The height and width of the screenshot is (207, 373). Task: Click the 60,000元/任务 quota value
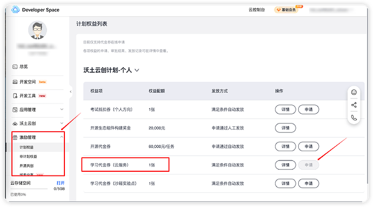point(161,146)
